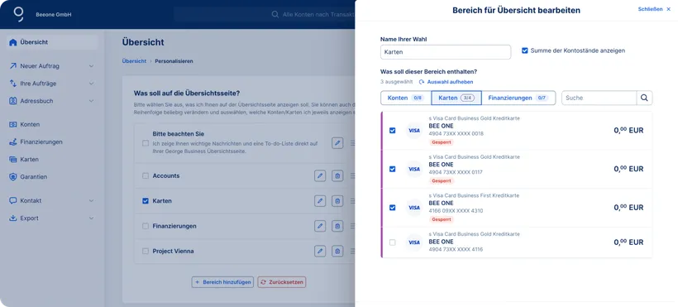Delete the Accounts section
The height and width of the screenshot is (307, 678).
point(337,175)
